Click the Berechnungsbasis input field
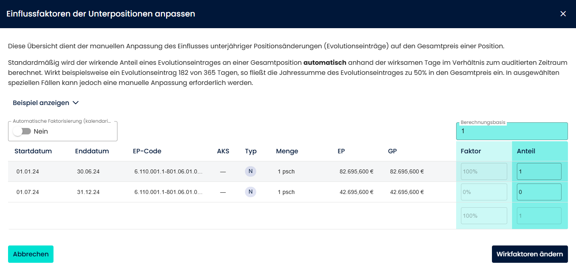 (x=512, y=131)
